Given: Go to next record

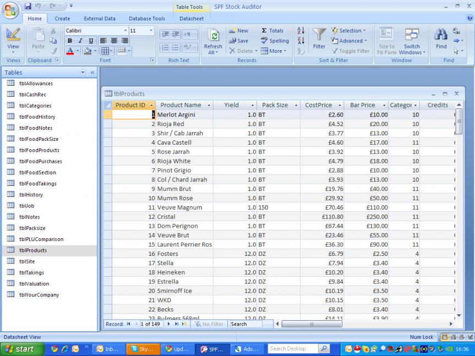Looking at the screenshot, I should pos(169,324).
